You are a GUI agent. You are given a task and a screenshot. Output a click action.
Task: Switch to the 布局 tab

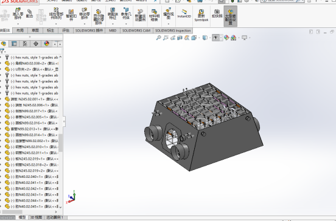click(x=20, y=30)
